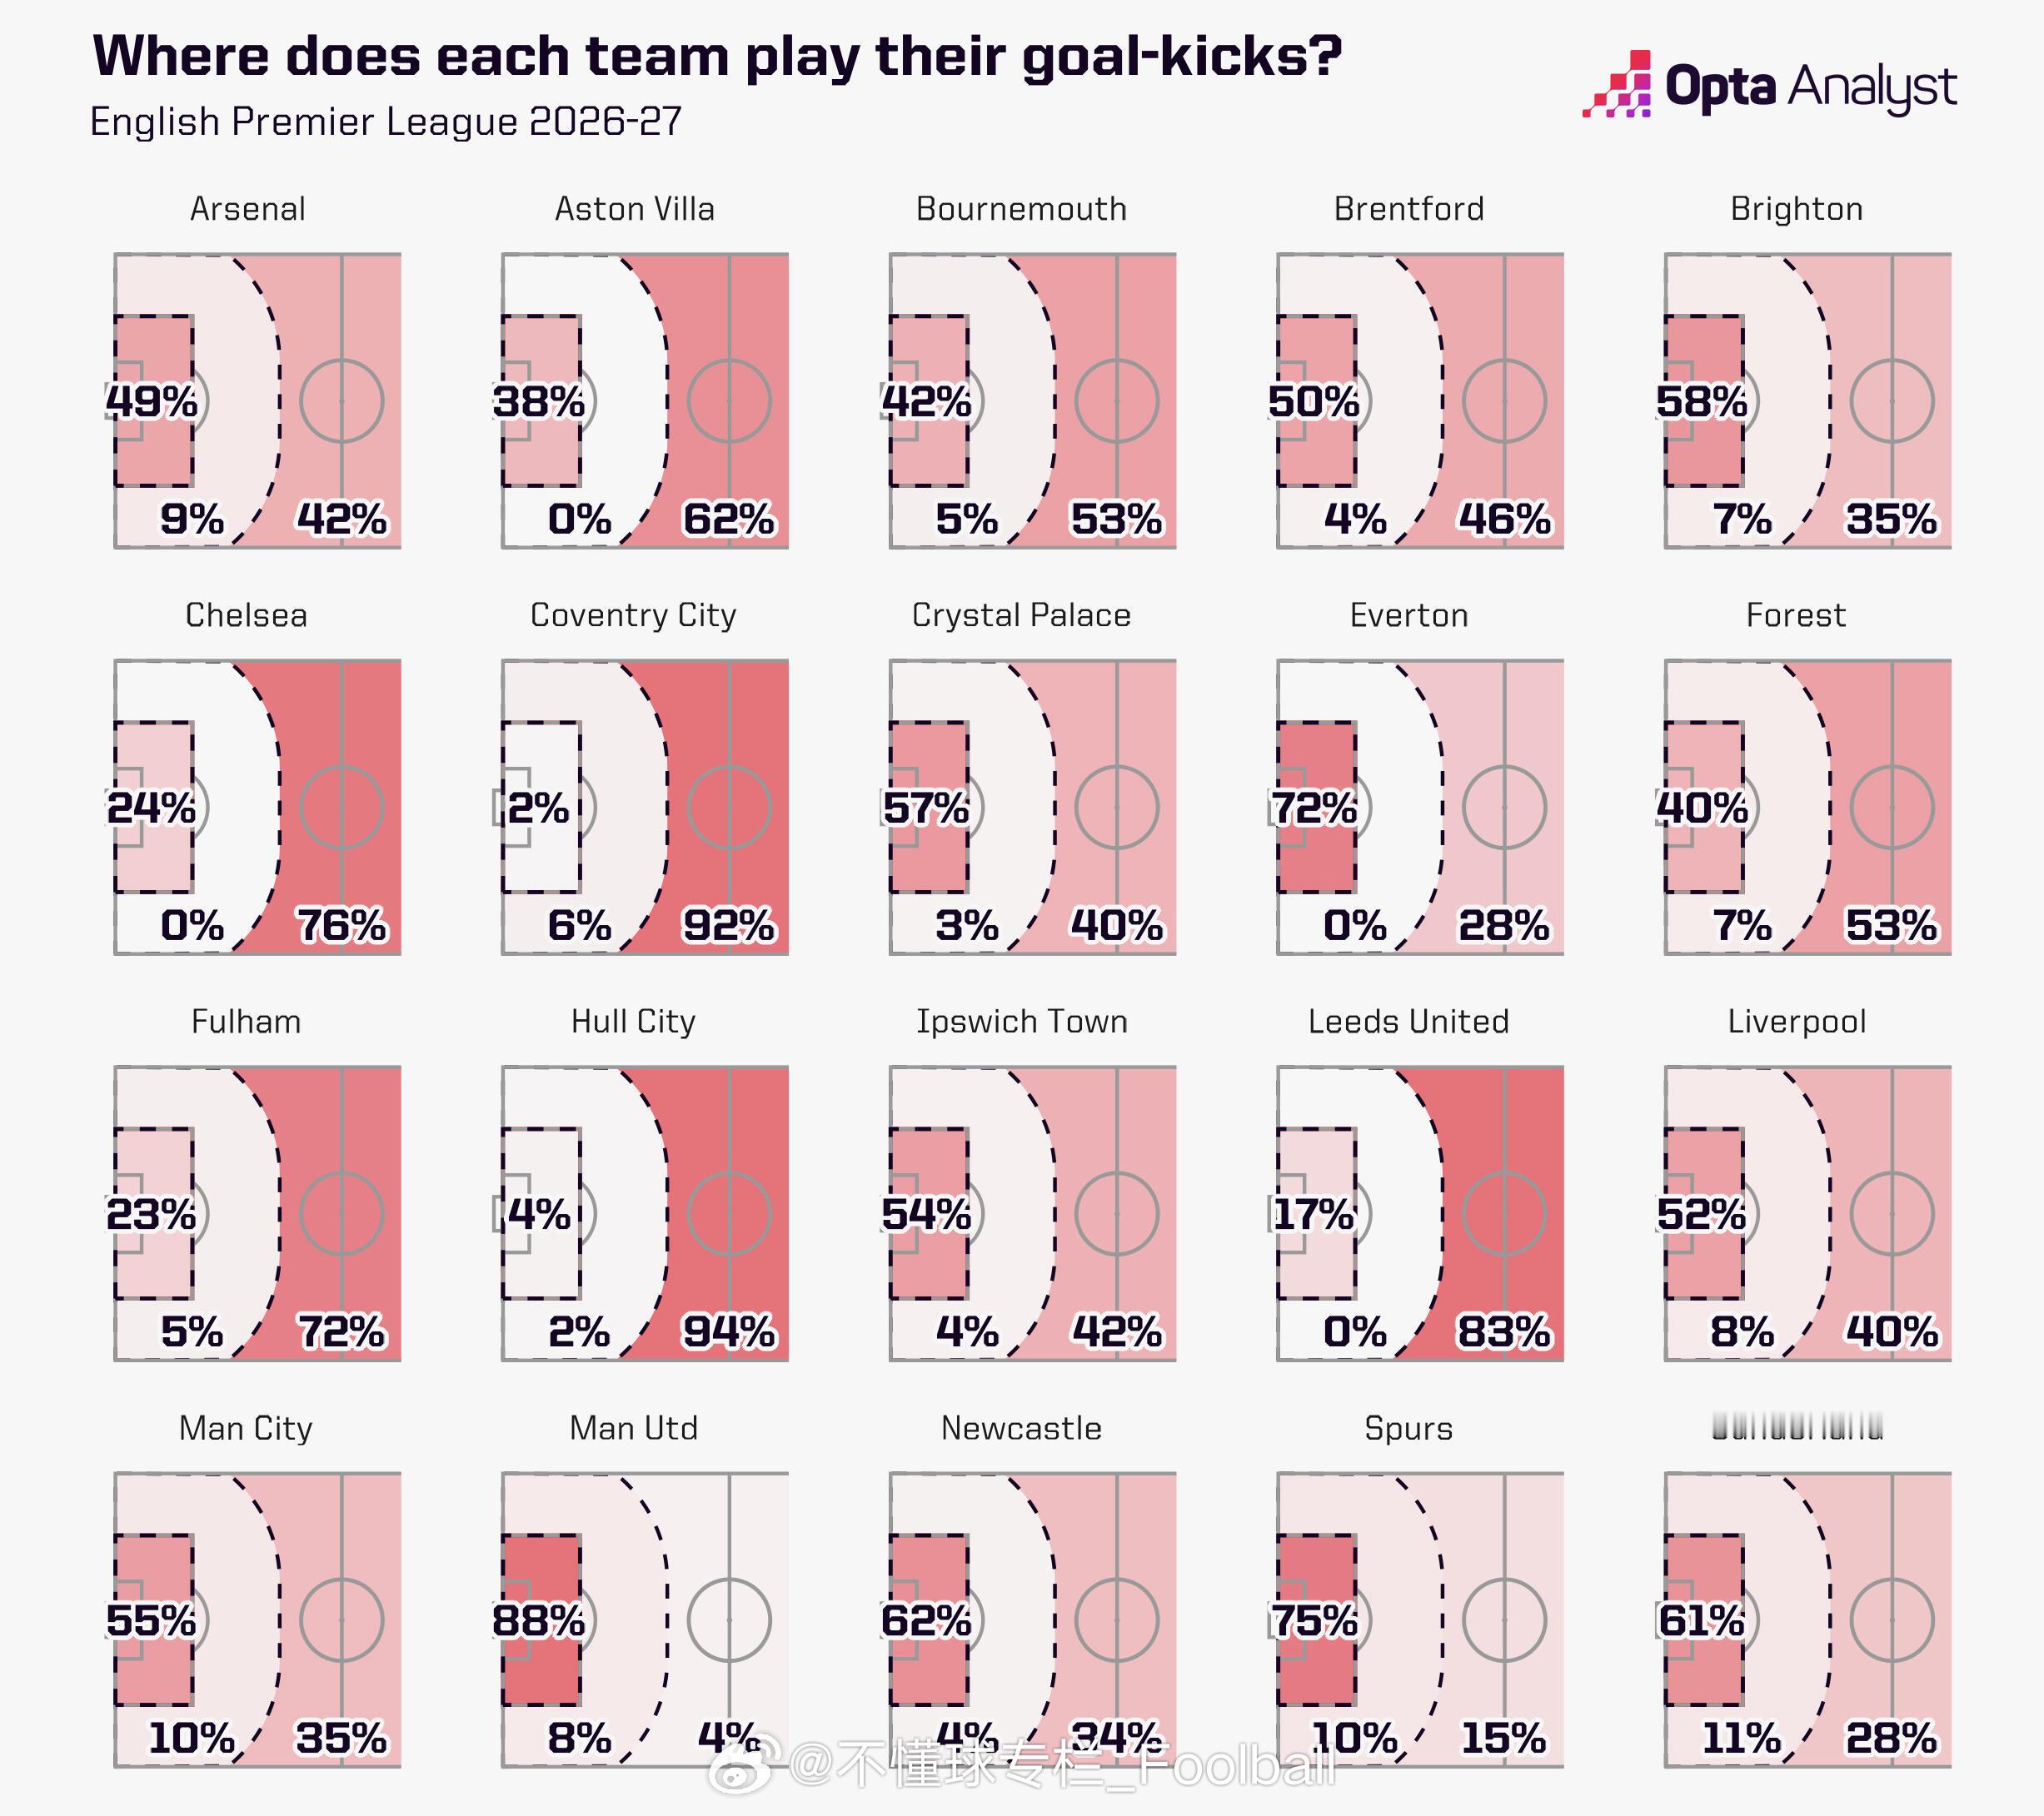The width and height of the screenshot is (2044, 1816).
Task: Click the Opta Analyst logo icon
Action: (x=1616, y=84)
